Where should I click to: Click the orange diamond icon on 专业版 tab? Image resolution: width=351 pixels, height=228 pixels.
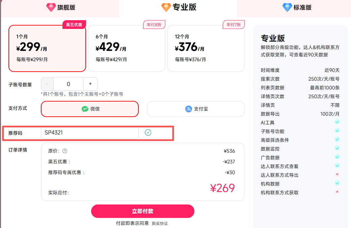pyautogui.click(x=166, y=7)
